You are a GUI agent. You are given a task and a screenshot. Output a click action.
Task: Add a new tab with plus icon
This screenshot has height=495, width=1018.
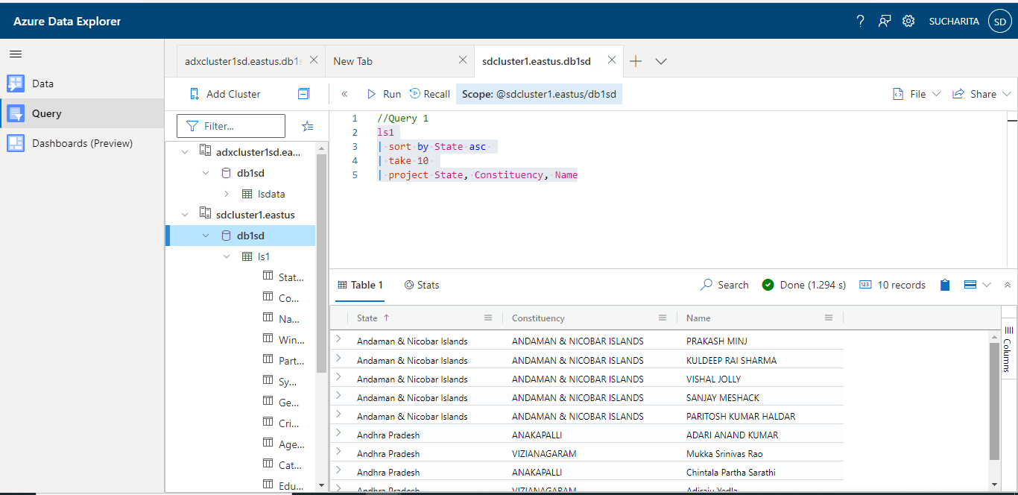[636, 61]
